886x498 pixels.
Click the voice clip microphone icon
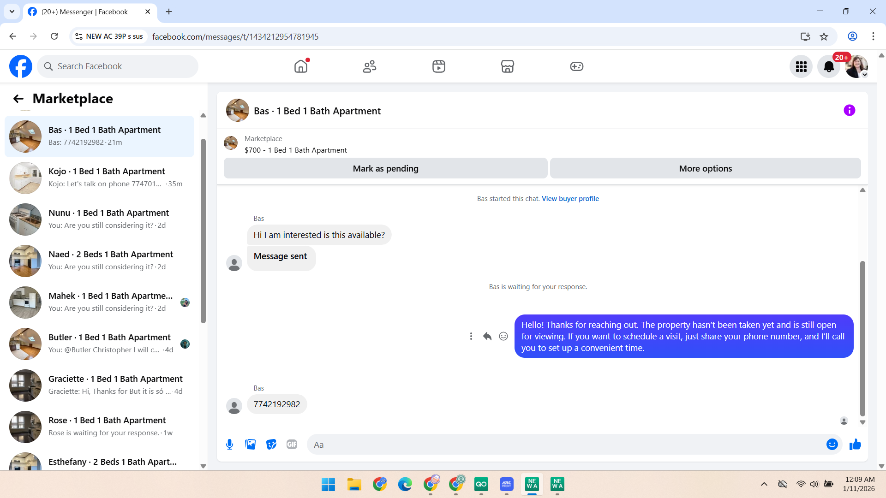[x=229, y=445]
